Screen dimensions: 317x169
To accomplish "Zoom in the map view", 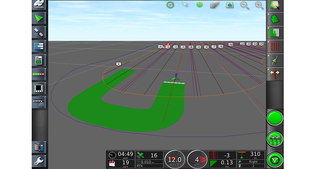I will [259, 5].
